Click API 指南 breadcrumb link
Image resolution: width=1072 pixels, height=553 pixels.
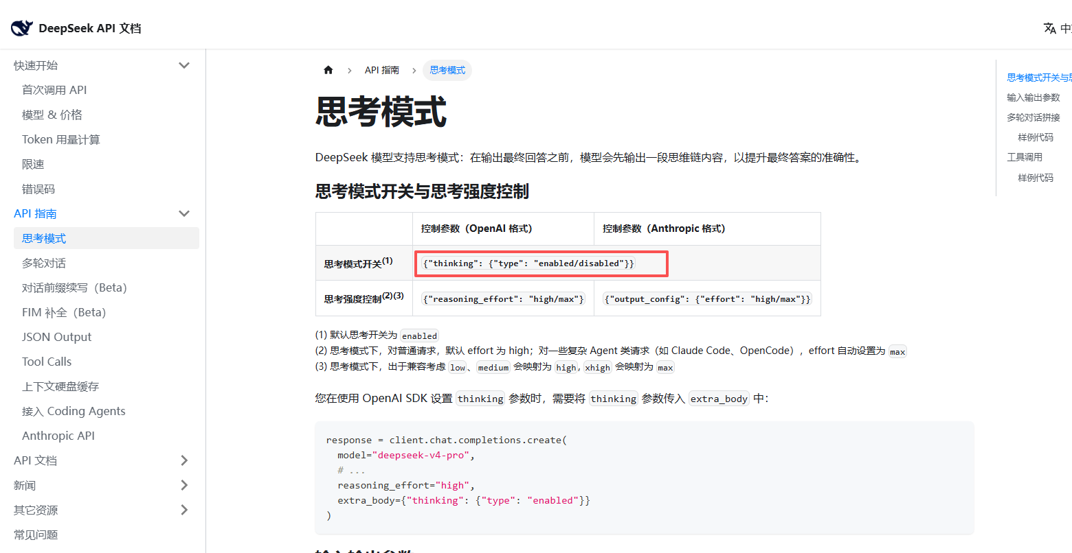coord(381,70)
